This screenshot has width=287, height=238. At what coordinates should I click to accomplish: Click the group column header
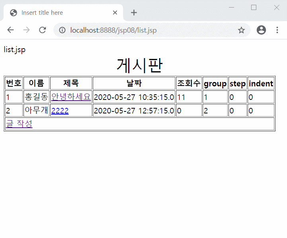215,84
